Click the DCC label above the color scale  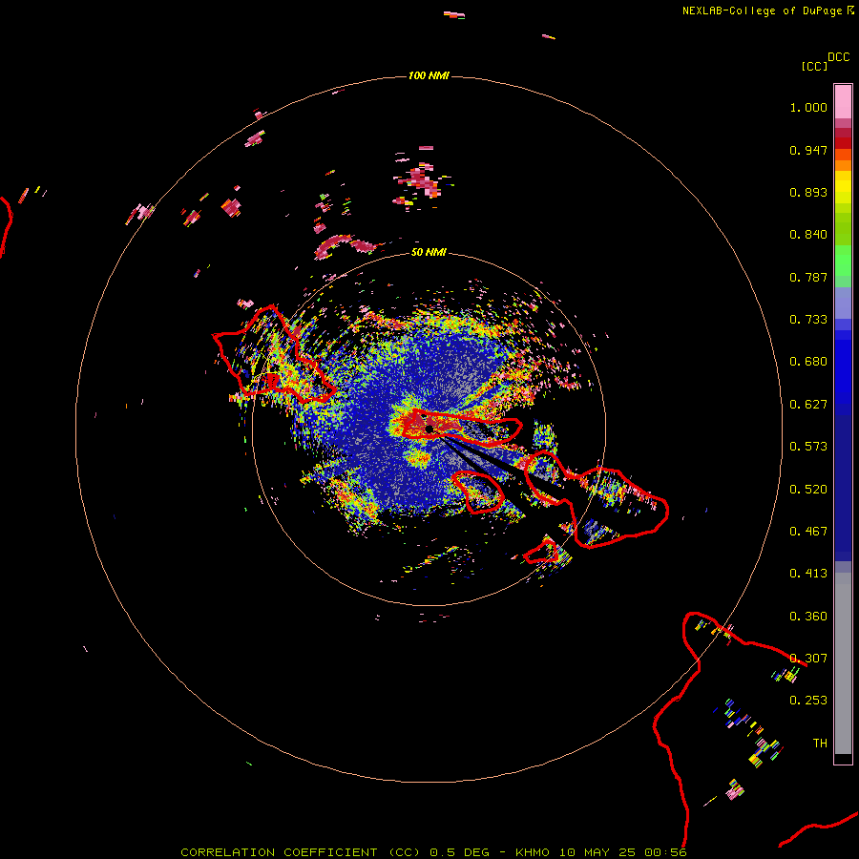[839, 57]
